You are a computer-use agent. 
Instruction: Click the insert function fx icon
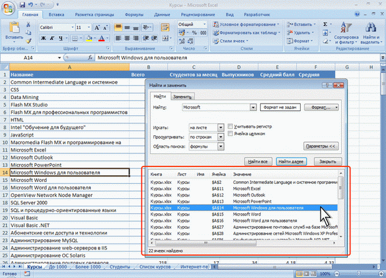click(x=90, y=58)
